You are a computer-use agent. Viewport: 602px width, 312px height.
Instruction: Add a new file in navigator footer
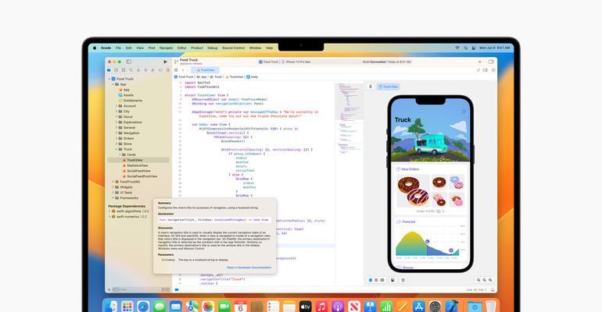pyautogui.click(x=109, y=290)
